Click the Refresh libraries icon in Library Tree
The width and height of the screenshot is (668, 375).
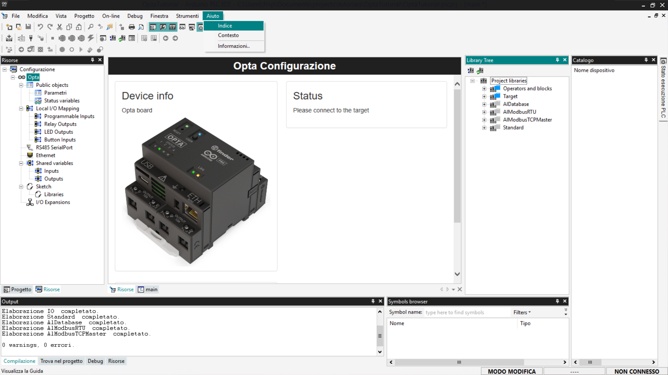point(480,70)
